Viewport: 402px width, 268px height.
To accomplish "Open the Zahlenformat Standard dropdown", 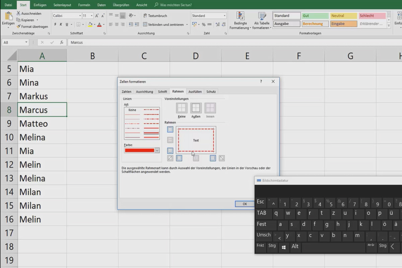I will pos(224,15).
